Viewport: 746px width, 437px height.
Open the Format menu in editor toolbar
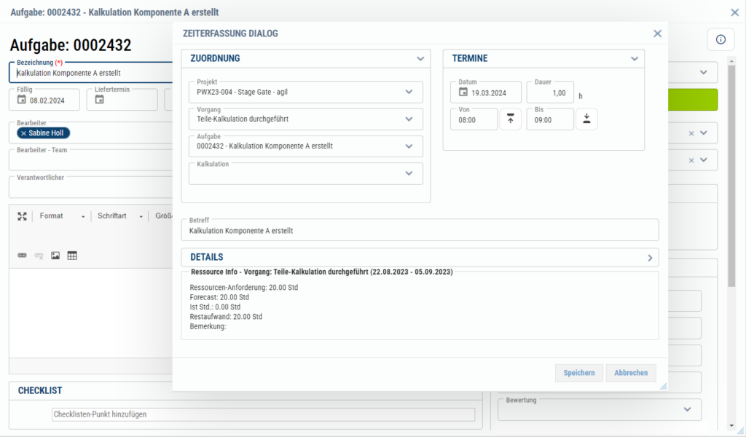[x=61, y=216]
